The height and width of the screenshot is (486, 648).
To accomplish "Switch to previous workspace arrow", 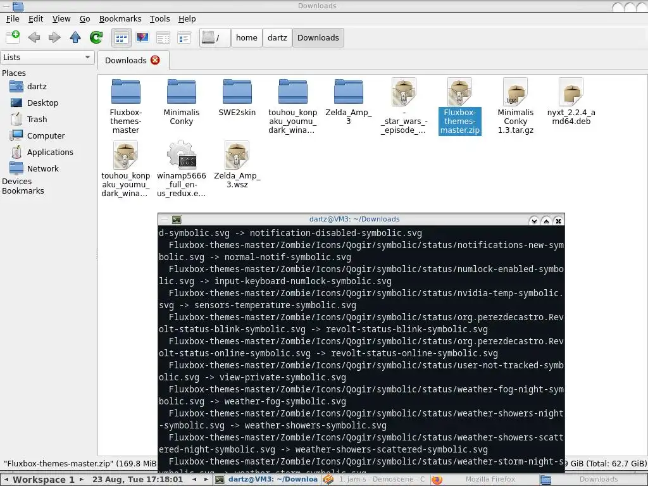I will click(6, 480).
